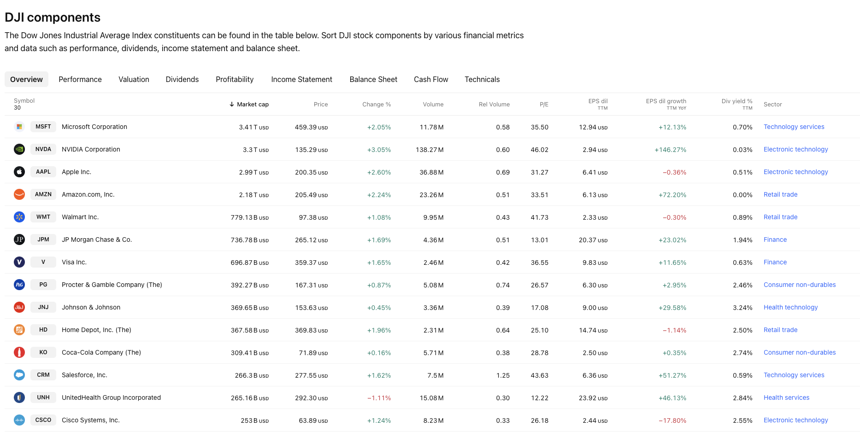This screenshot has height=432, width=860.
Task: Click the Apple logo icon
Action: point(19,172)
